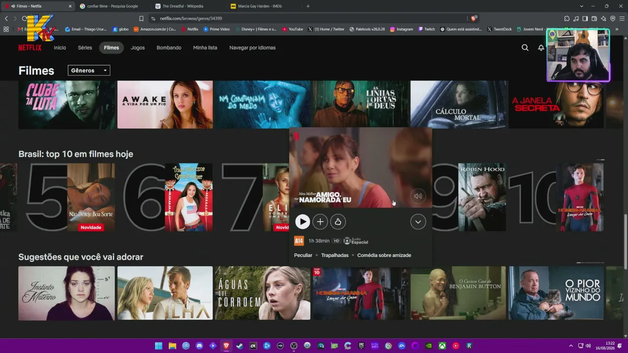The image size is (628, 353).
Task: Open the TweetDeck bookmark
Action: click(x=499, y=29)
